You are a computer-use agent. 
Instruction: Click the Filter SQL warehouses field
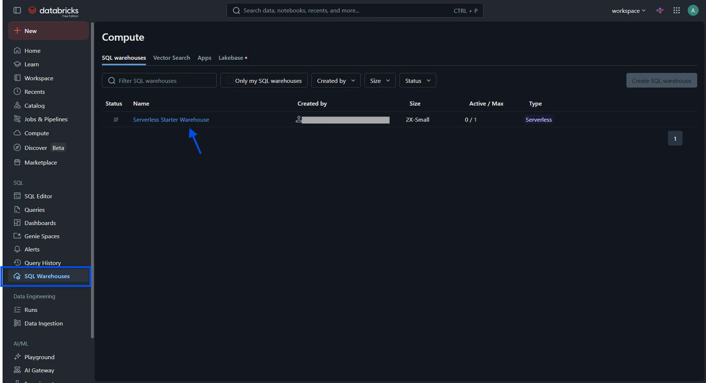[159, 81]
